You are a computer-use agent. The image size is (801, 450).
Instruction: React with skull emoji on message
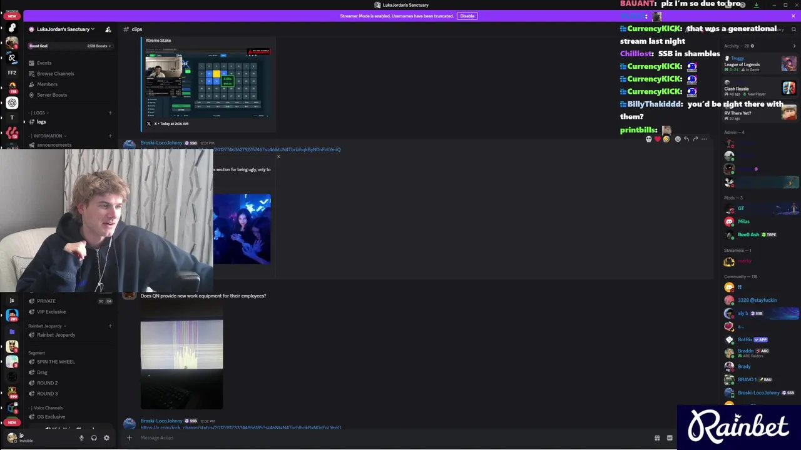pyautogui.click(x=649, y=139)
